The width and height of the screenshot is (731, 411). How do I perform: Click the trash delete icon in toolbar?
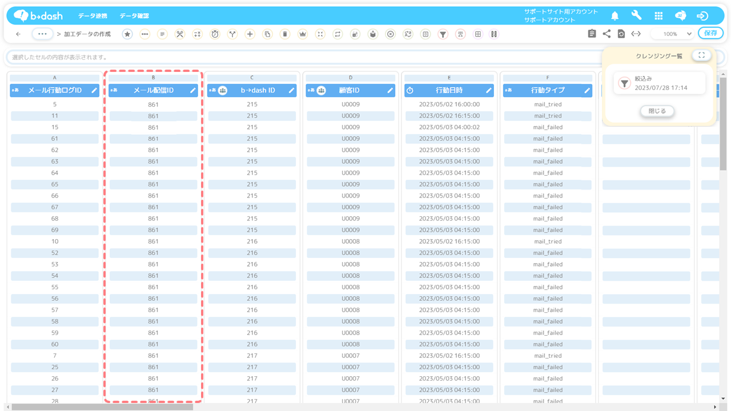[x=285, y=34]
